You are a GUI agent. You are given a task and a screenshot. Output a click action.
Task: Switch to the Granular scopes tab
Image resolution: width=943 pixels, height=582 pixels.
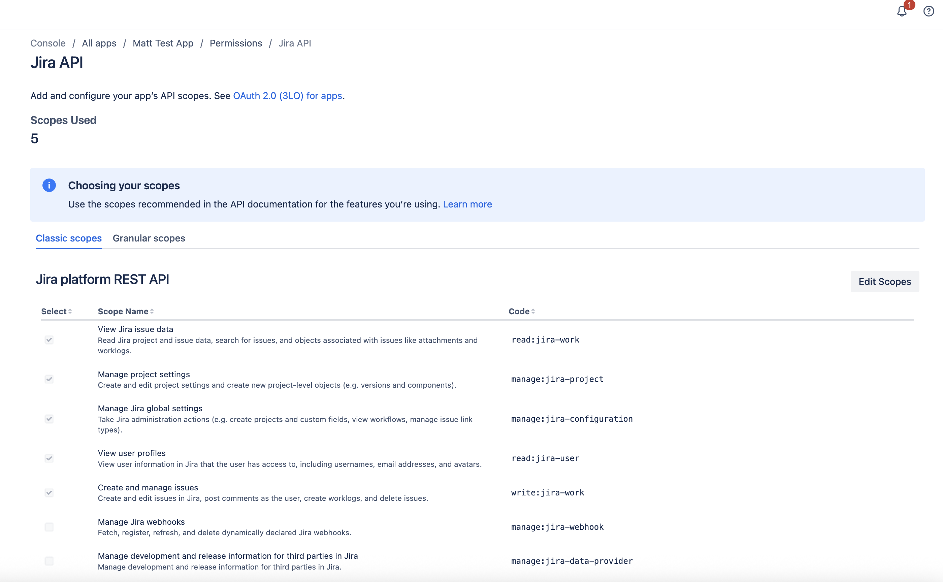click(x=149, y=238)
